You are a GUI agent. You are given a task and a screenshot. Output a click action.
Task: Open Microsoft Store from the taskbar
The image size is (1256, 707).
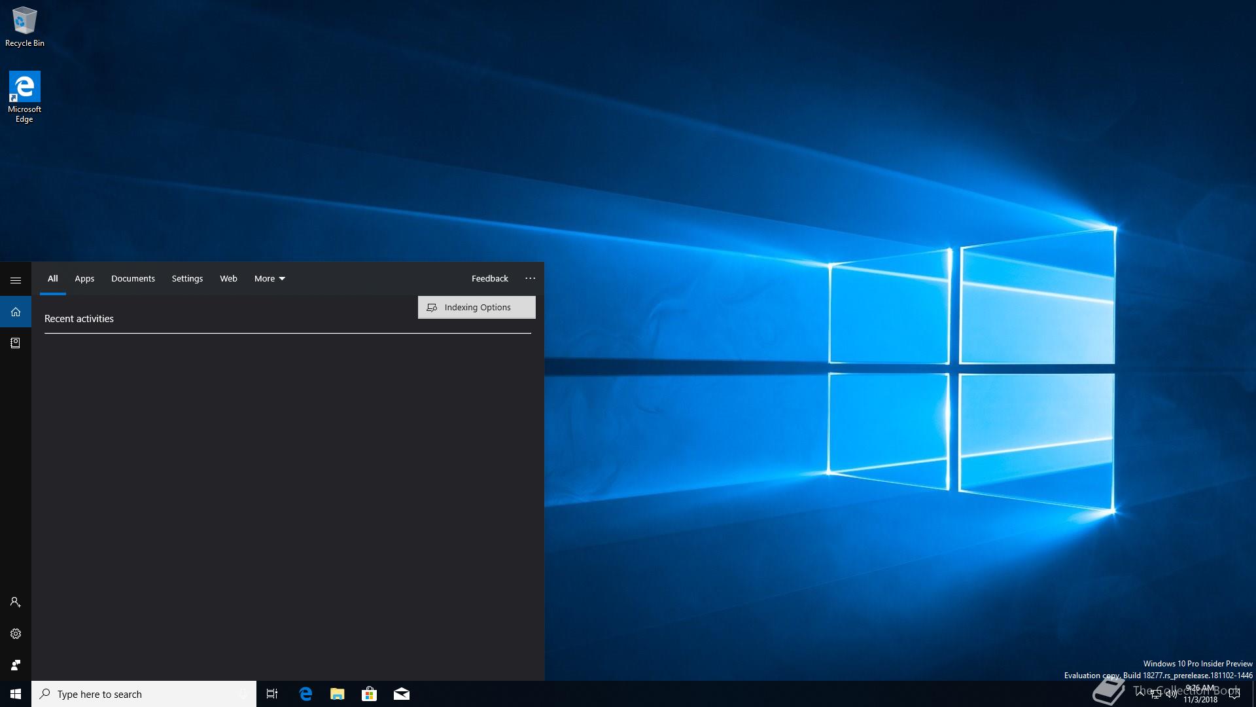[370, 694]
